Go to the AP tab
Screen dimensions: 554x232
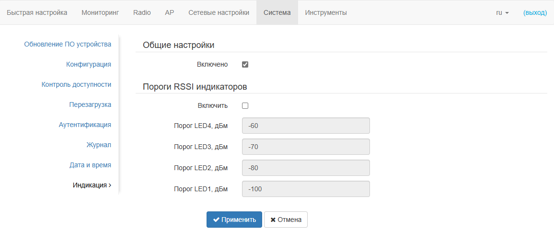pyautogui.click(x=170, y=12)
